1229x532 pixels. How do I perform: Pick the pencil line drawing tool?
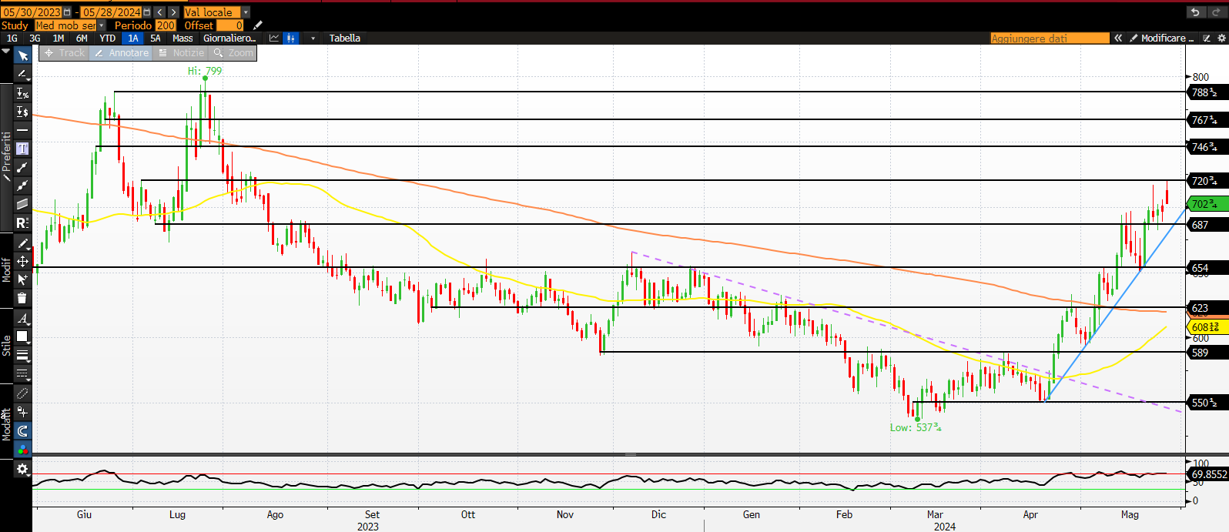click(22, 74)
